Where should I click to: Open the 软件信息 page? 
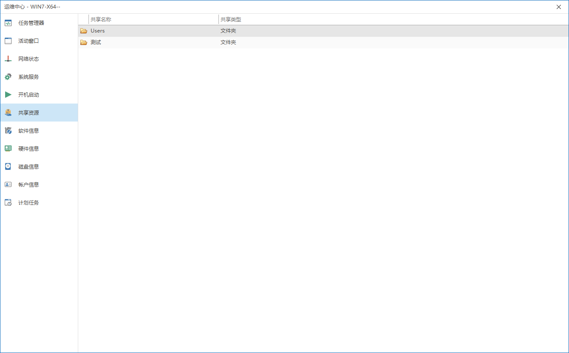(39, 131)
